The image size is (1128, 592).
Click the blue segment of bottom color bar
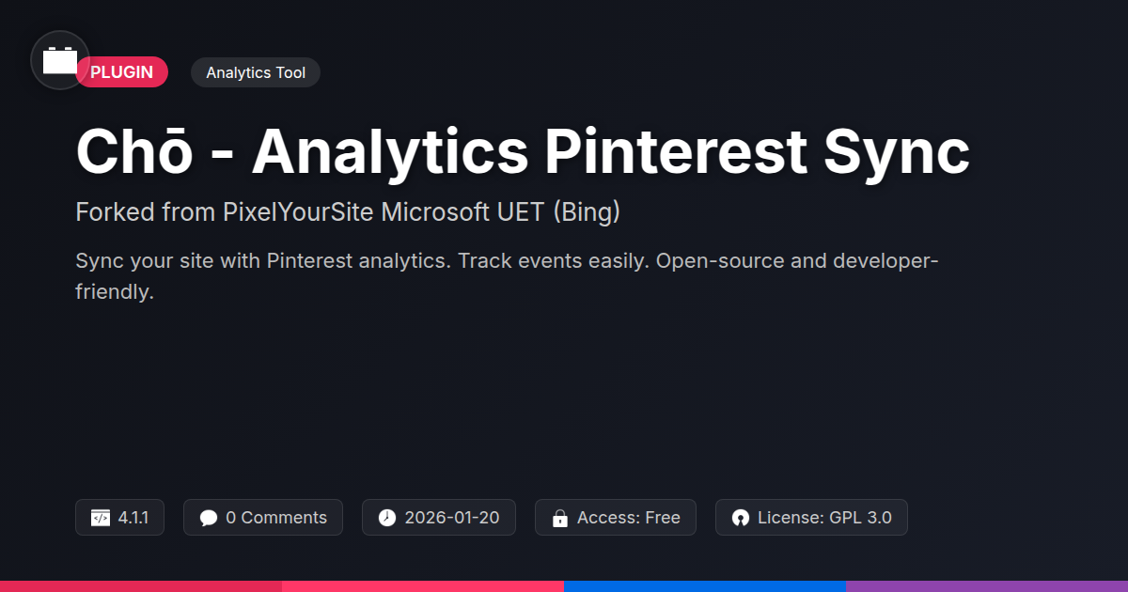705,585
